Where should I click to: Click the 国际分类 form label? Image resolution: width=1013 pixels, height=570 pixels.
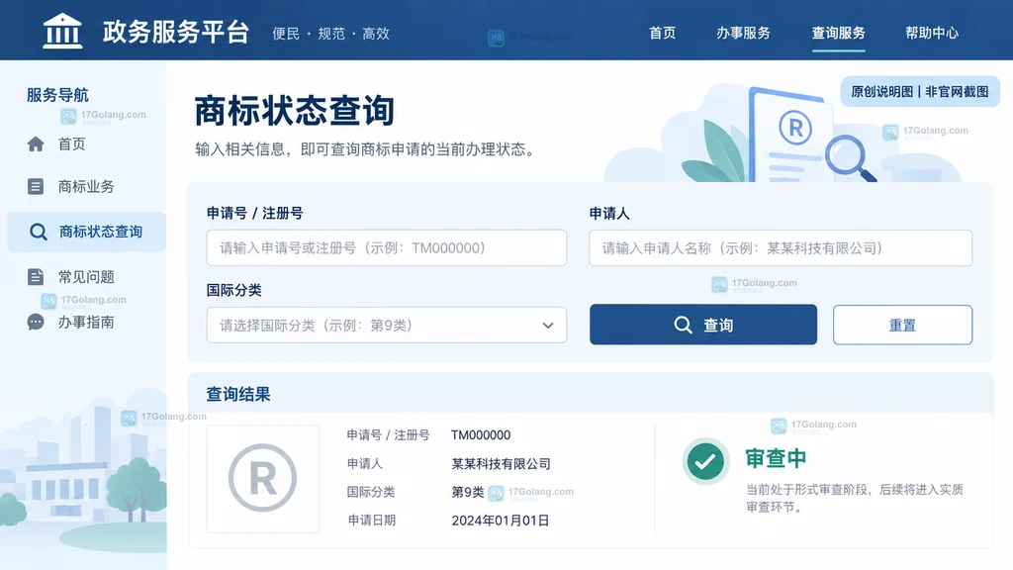click(x=233, y=290)
